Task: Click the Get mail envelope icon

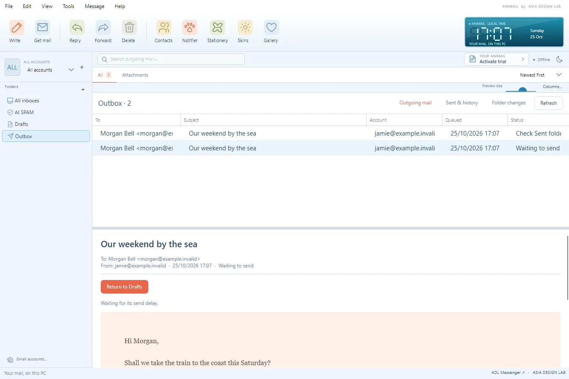Action: [x=43, y=28]
